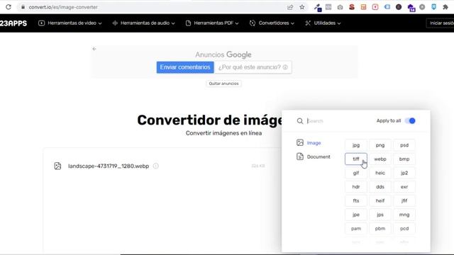Choose dds output format
The height and width of the screenshot is (255, 454).
tap(380, 187)
